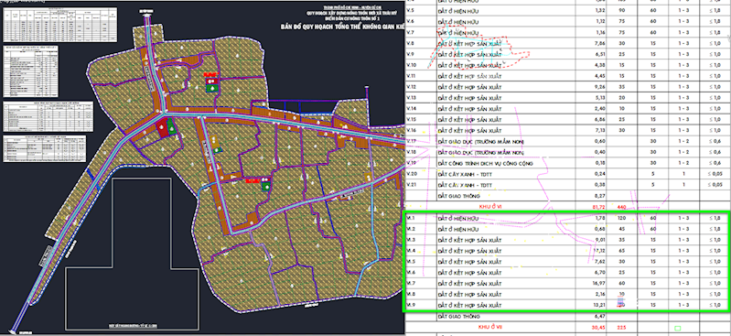This screenshot has height=336, width=731.
Task: Select row V.19 'ĐẤT CÔNG TRÌNH DỊCH VỤ CÔNG CỘNG'
Action: click(x=485, y=163)
